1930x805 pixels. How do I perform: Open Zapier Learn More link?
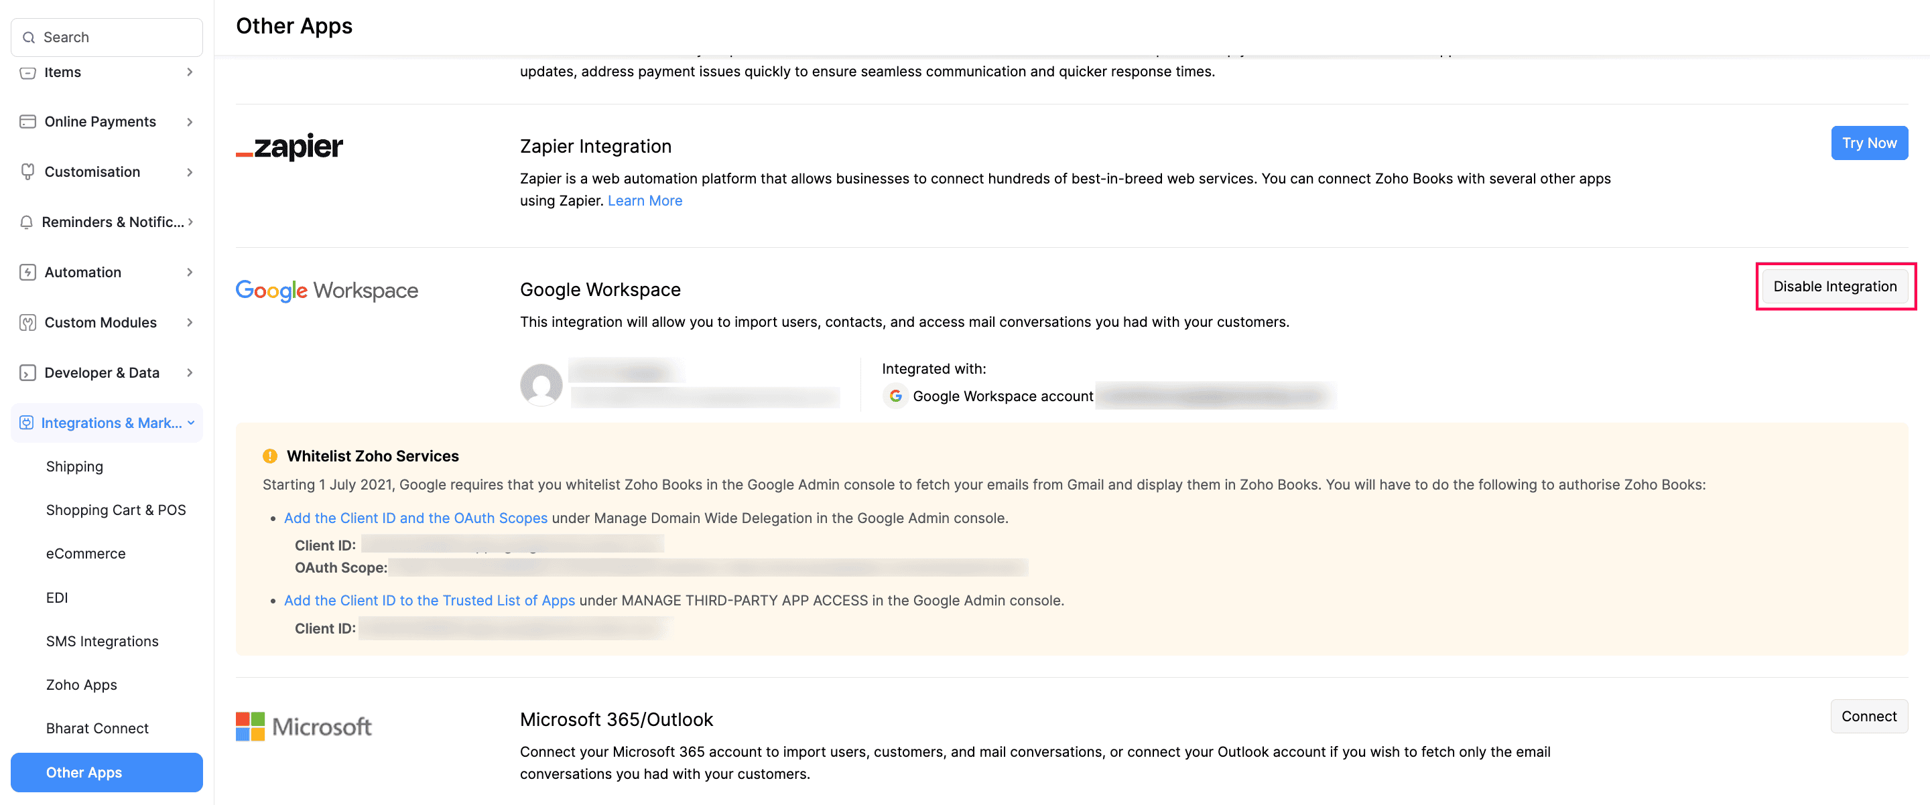(x=644, y=201)
